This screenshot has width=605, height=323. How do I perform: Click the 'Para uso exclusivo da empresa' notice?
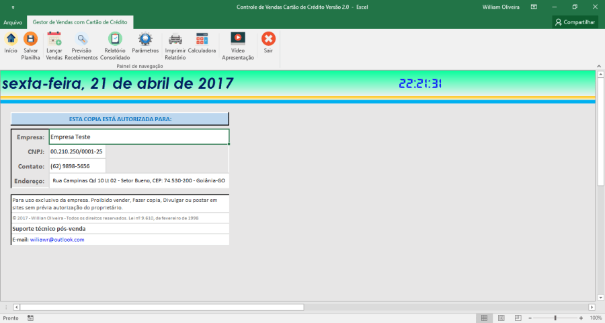(x=114, y=204)
